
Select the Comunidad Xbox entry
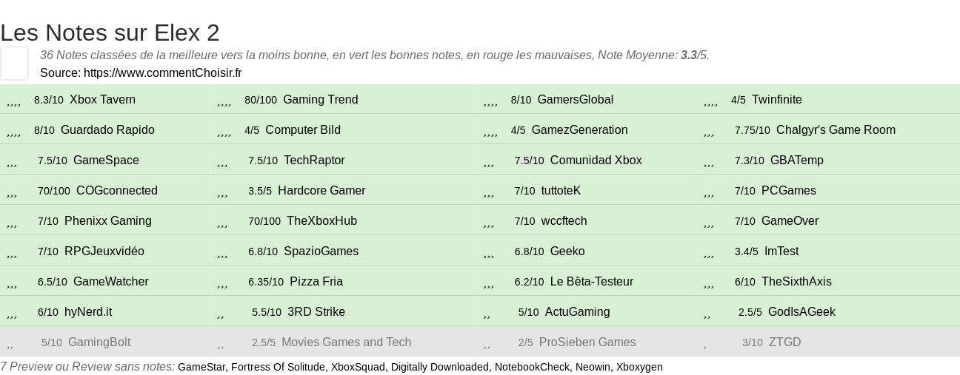click(596, 161)
